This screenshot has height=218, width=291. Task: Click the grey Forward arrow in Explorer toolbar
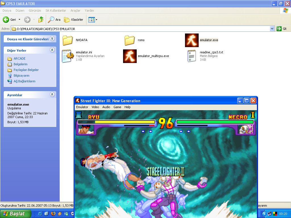(27, 20)
